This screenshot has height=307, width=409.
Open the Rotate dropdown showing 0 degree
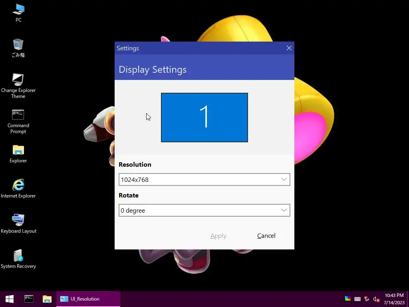coord(204,210)
